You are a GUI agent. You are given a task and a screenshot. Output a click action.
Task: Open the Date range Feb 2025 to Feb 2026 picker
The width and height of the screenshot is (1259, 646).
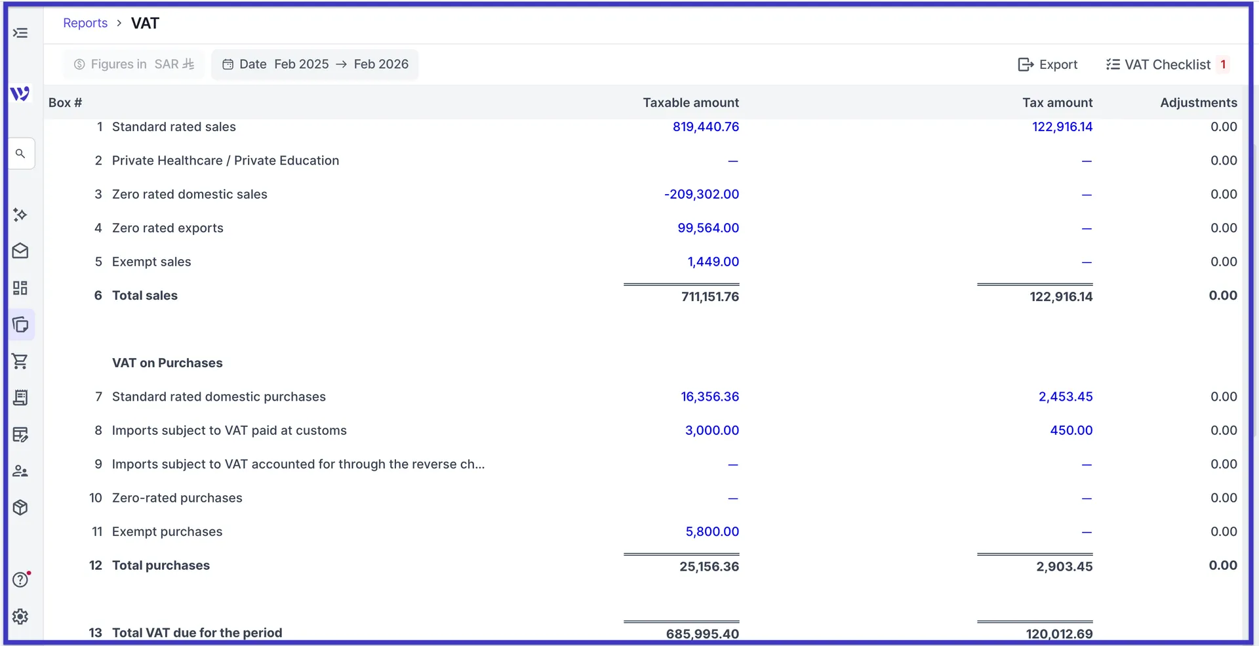(x=315, y=64)
